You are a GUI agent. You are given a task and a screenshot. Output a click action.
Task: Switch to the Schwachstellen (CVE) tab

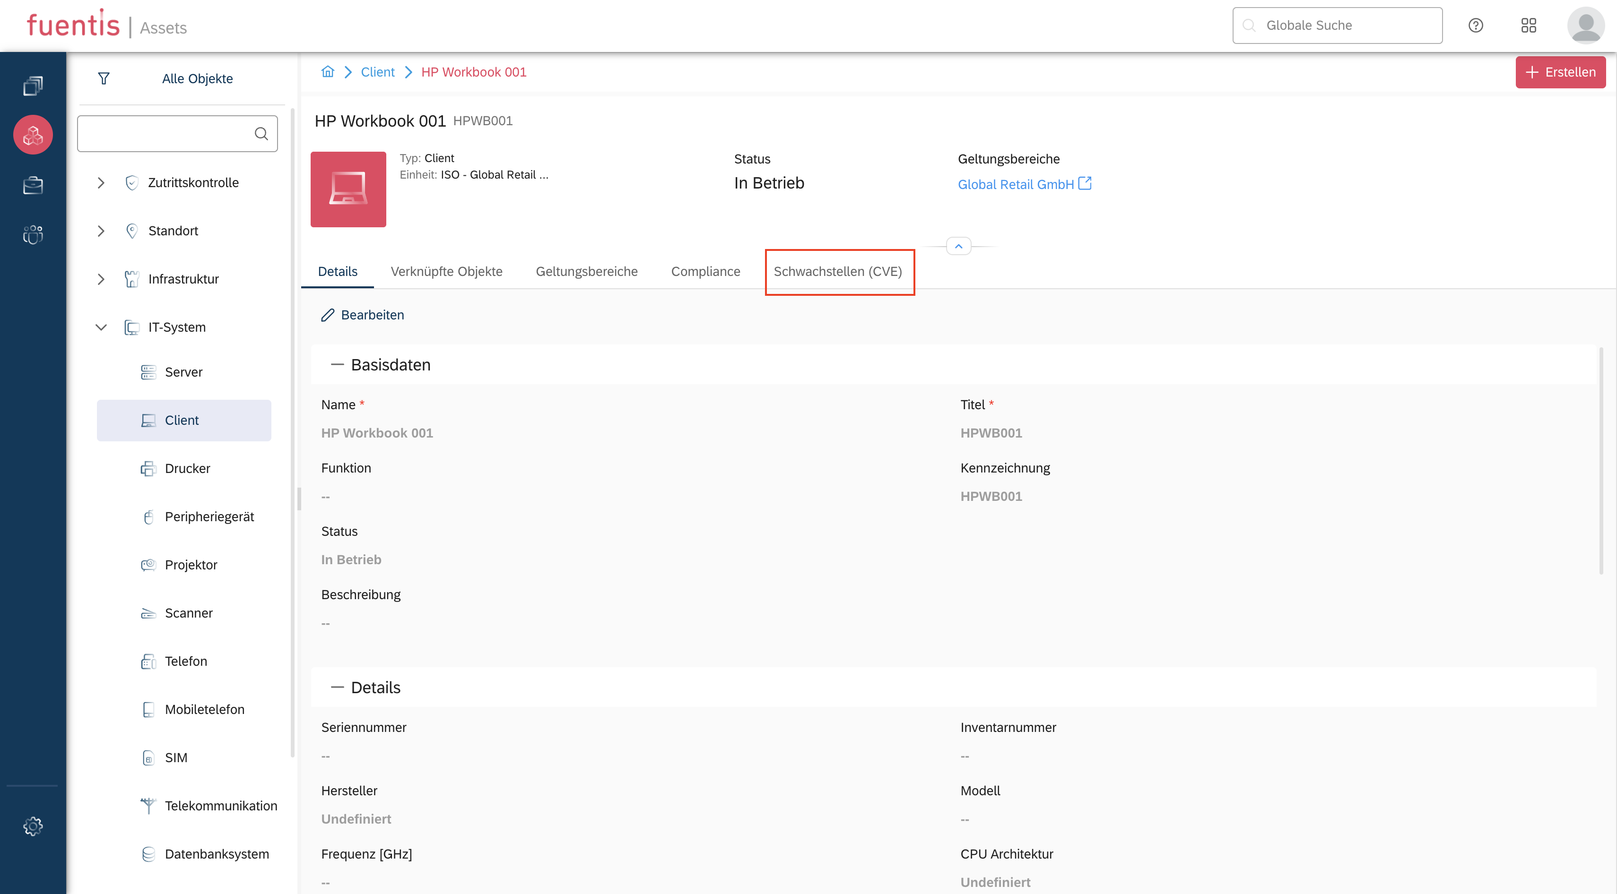tap(837, 272)
